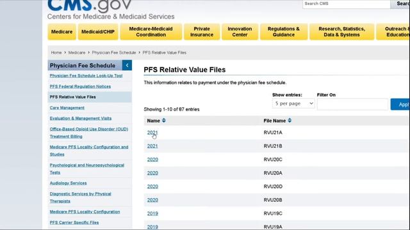Screen dimensions: 410x230
Task: Click the CMS.gov logo
Action: (90, 6)
